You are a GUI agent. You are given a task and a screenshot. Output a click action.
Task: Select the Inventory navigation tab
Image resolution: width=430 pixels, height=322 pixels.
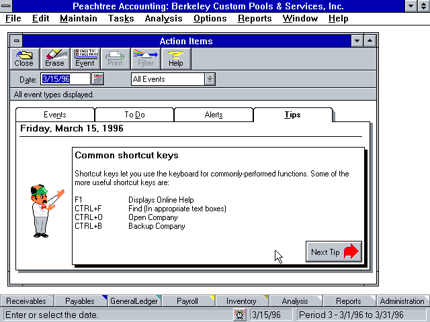click(x=241, y=301)
